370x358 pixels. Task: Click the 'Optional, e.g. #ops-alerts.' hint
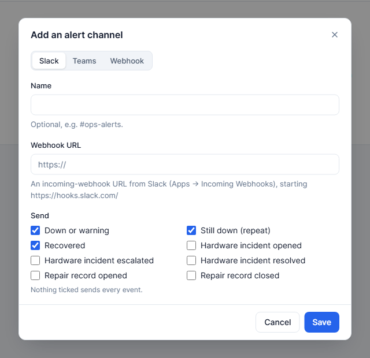tap(77, 125)
